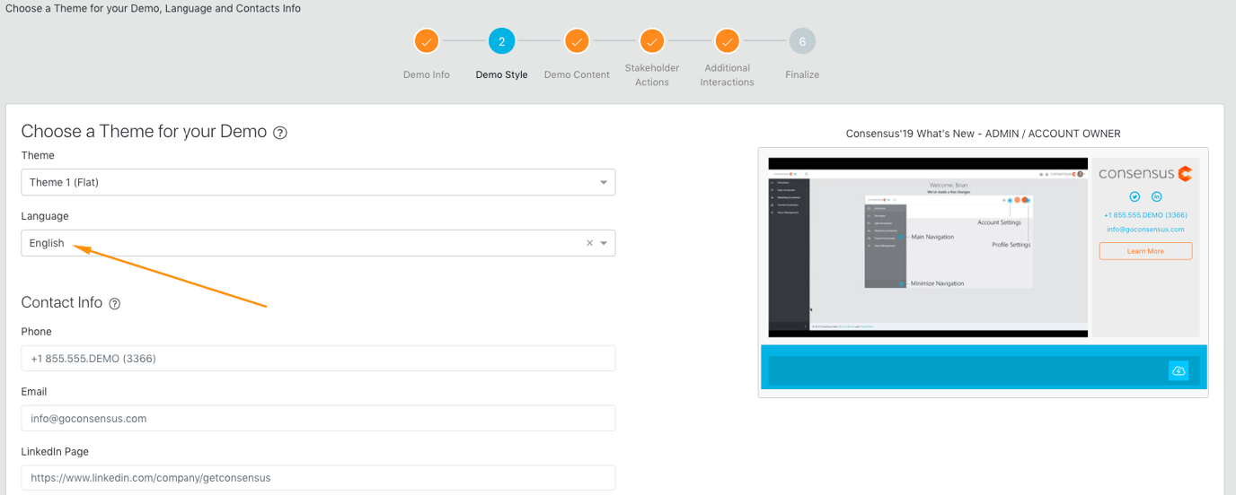The image size is (1236, 495).
Task: Click the preview title Consensus'19 What's New
Action: pos(984,134)
